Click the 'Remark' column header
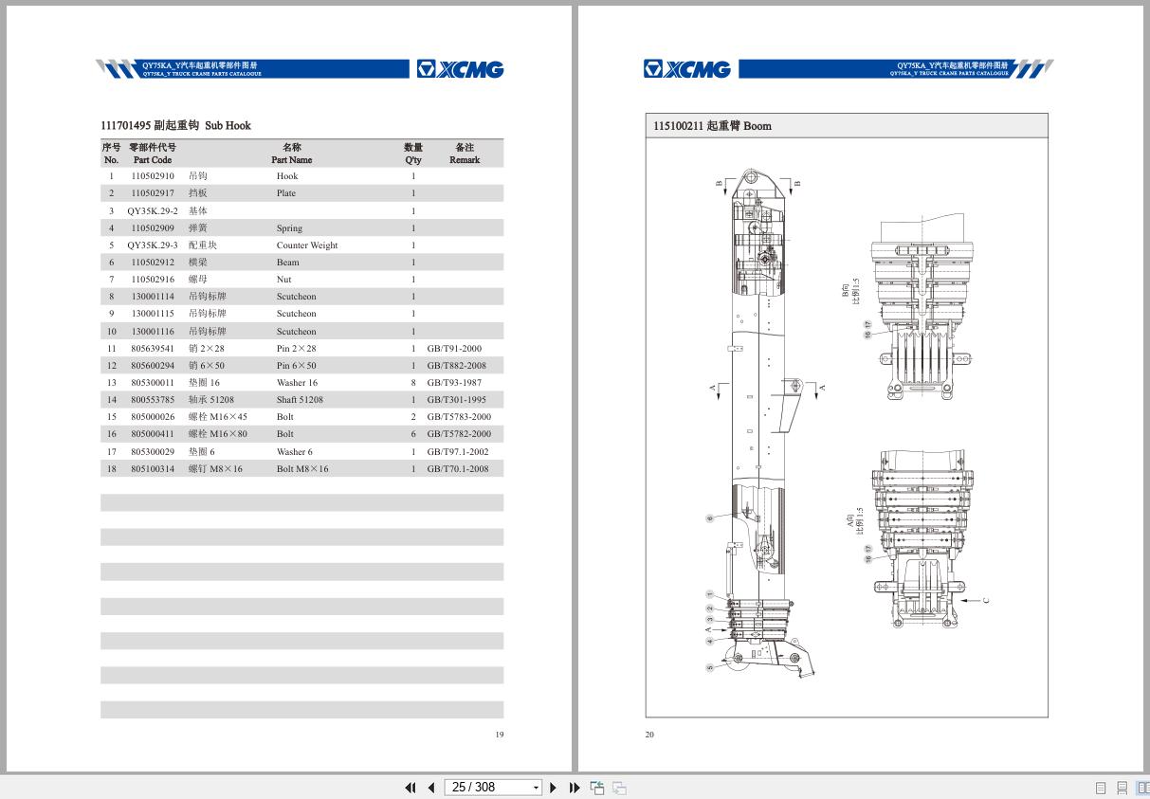Screen dimensions: 1150x799 point(465,160)
